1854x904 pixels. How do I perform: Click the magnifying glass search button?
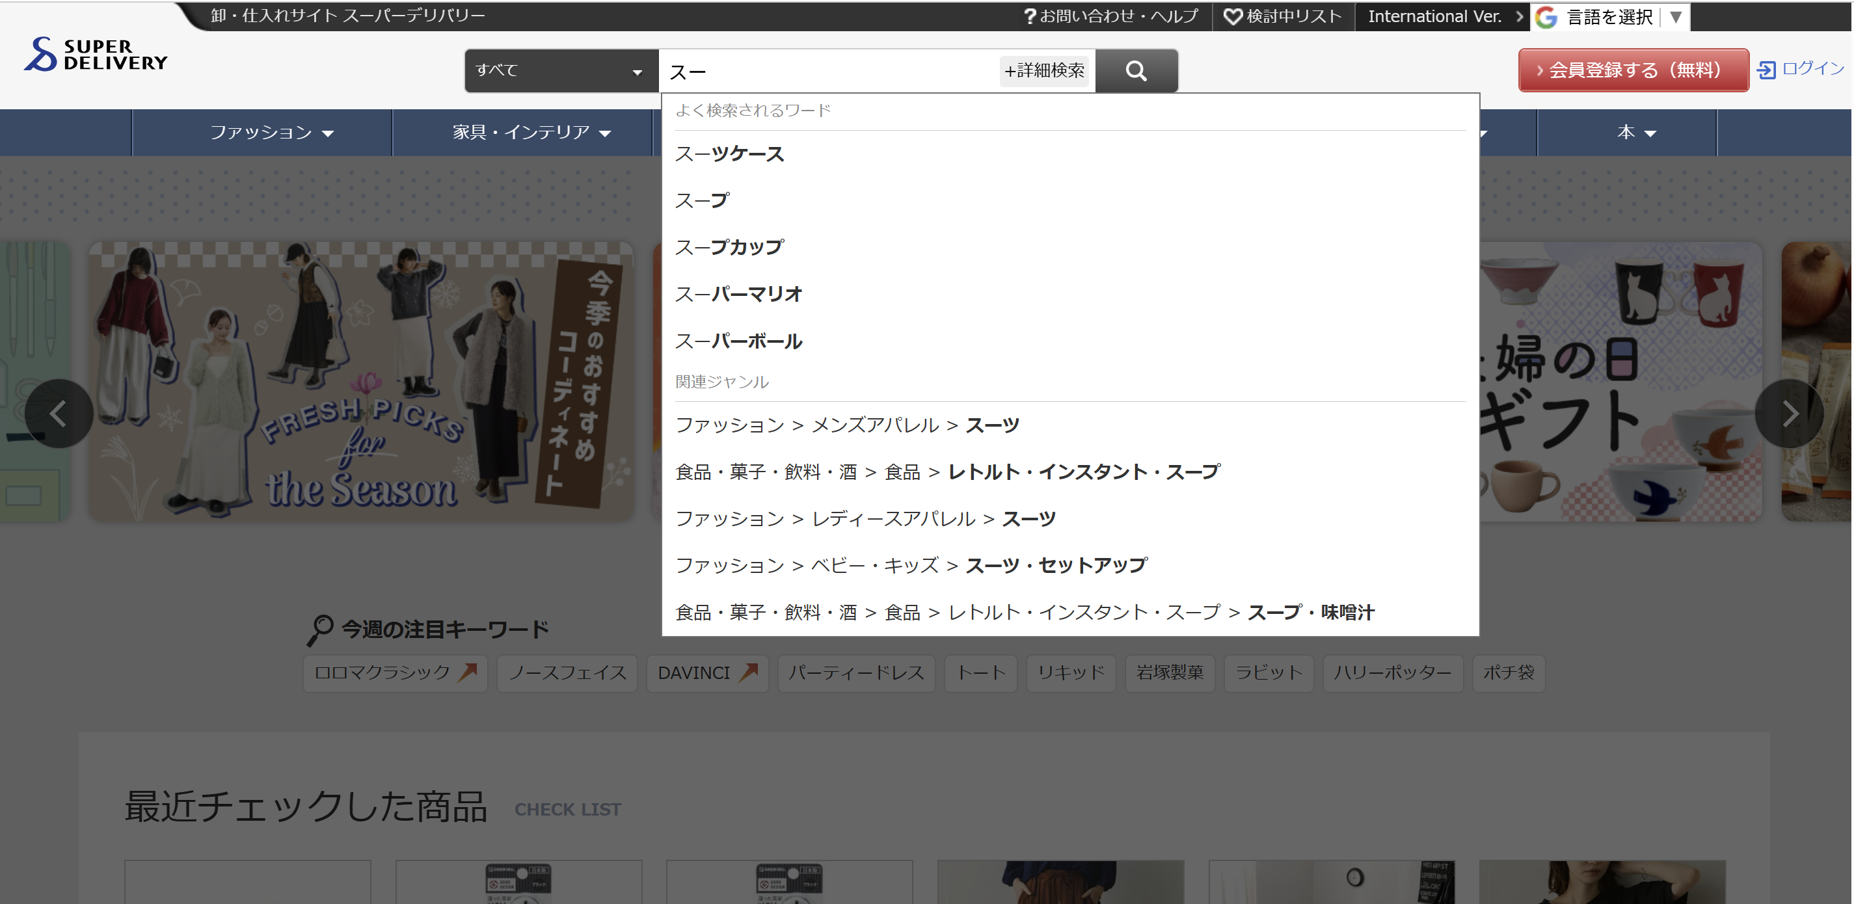tap(1136, 70)
